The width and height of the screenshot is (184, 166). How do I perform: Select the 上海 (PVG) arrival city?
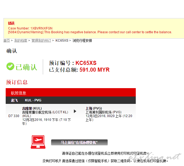(x=93, y=108)
